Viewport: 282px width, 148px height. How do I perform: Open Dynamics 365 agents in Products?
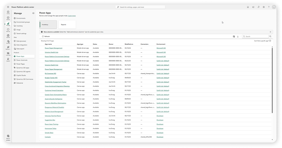pos(24,72)
